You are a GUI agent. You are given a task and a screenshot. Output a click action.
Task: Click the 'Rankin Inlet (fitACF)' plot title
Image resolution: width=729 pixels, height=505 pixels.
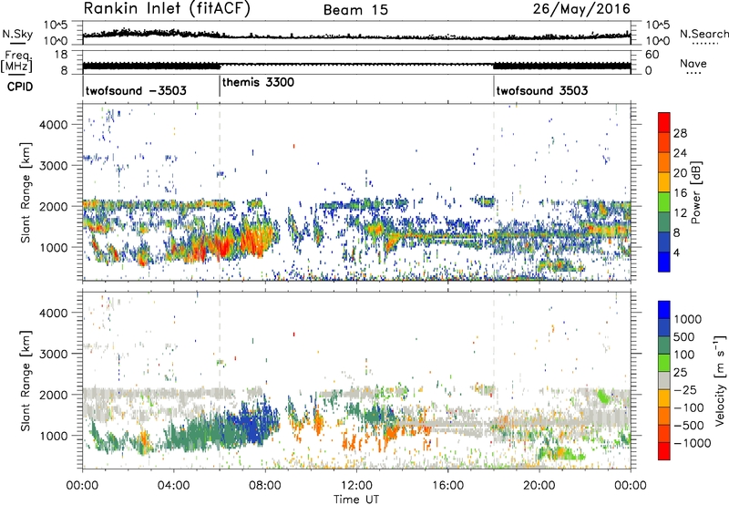[x=167, y=9]
